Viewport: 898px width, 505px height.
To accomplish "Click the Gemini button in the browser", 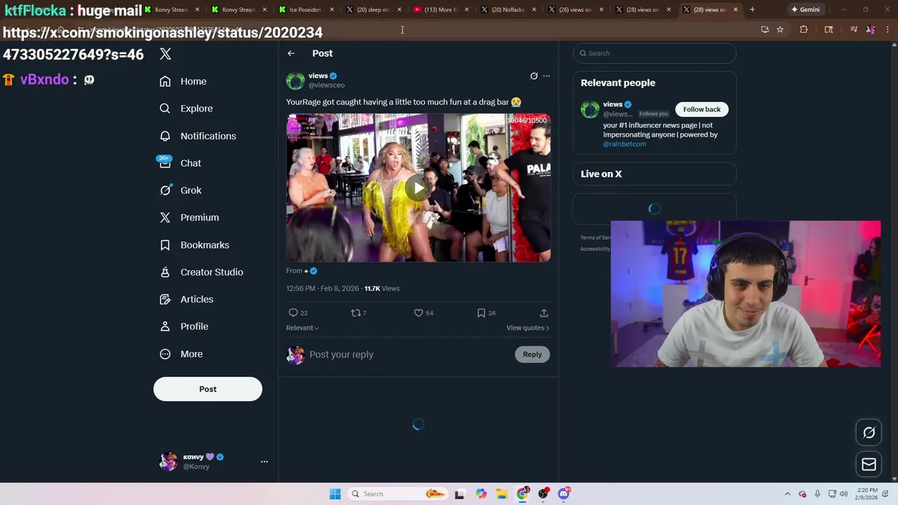I will pyautogui.click(x=805, y=10).
